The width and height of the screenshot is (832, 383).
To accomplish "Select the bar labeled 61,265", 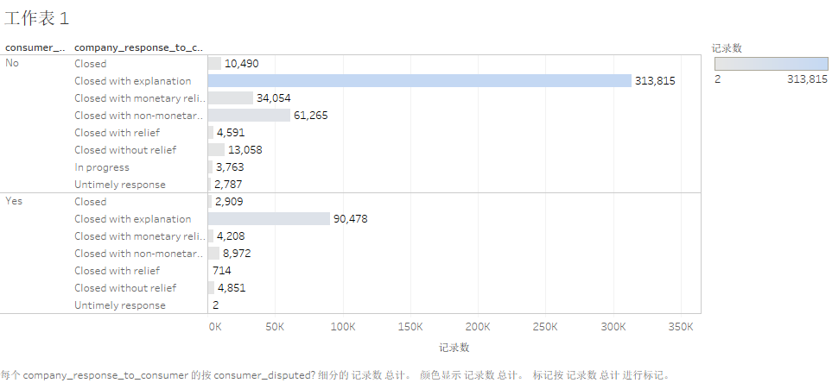I will 250,116.
